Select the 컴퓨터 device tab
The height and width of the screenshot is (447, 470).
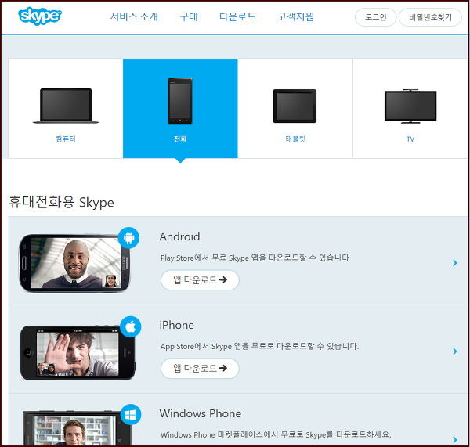point(66,109)
